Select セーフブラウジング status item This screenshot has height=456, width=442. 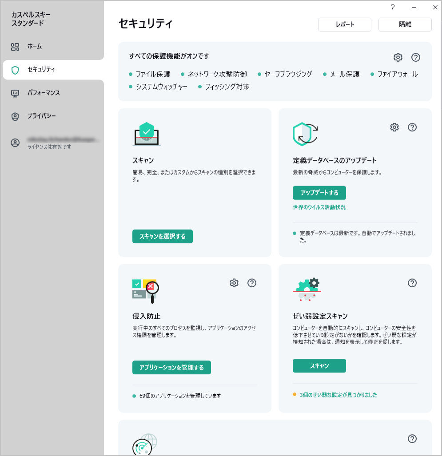pyautogui.click(x=285, y=74)
